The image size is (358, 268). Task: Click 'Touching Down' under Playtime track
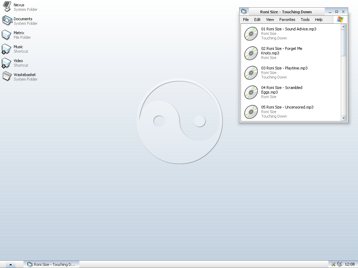click(274, 77)
